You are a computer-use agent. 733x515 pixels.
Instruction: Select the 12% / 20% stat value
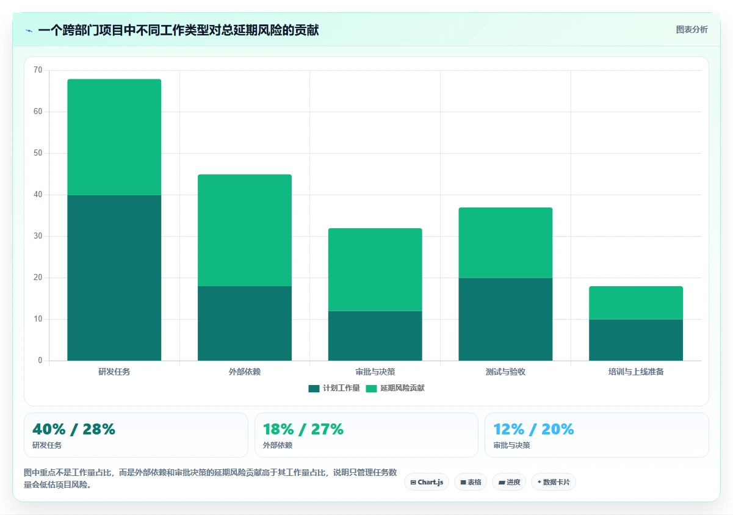pyautogui.click(x=534, y=430)
